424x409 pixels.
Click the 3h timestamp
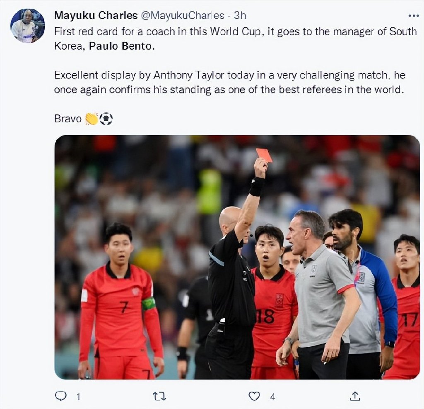pyautogui.click(x=240, y=15)
